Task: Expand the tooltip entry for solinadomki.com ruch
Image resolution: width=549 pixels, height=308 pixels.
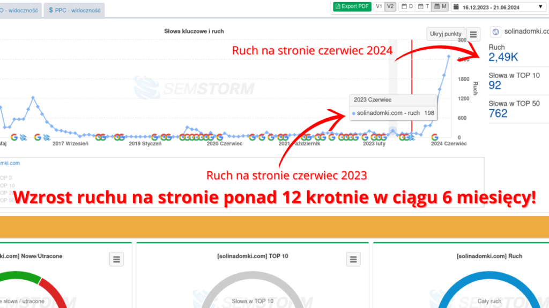Action: [393, 113]
